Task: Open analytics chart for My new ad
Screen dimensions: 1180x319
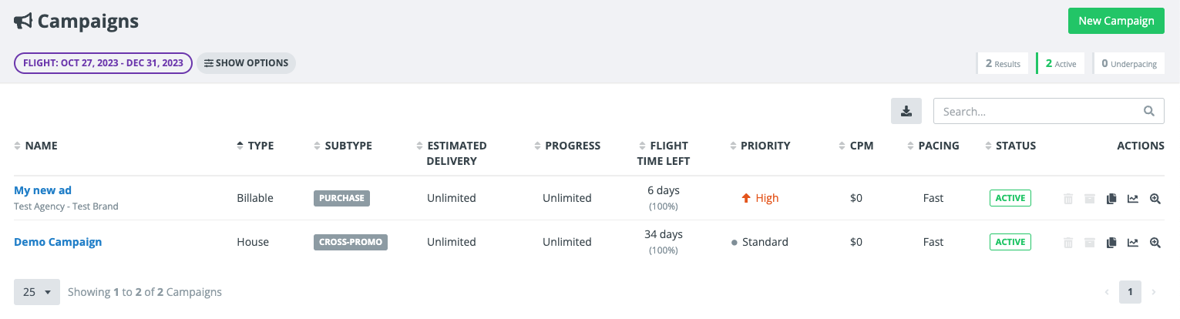Action: click(x=1132, y=199)
